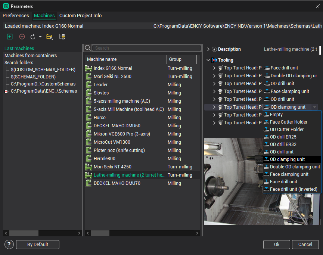The image size is (323, 255).
Task: Select Double OD clamping unit from dropdown list
Action: point(295,167)
